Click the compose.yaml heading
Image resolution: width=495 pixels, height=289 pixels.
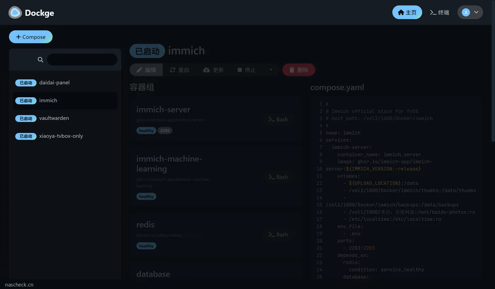coord(337,87)
